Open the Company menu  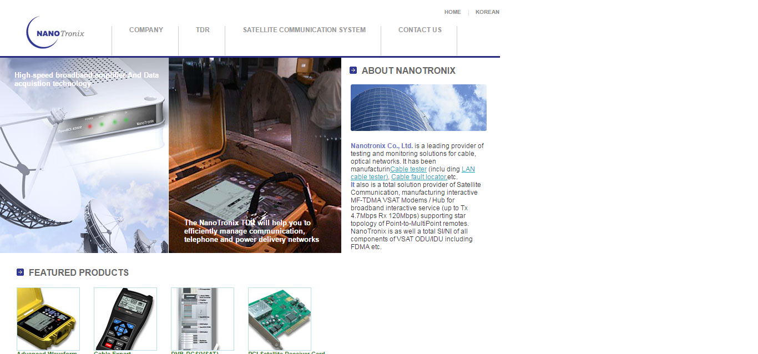pyautogui.click(x=146, y=30)
